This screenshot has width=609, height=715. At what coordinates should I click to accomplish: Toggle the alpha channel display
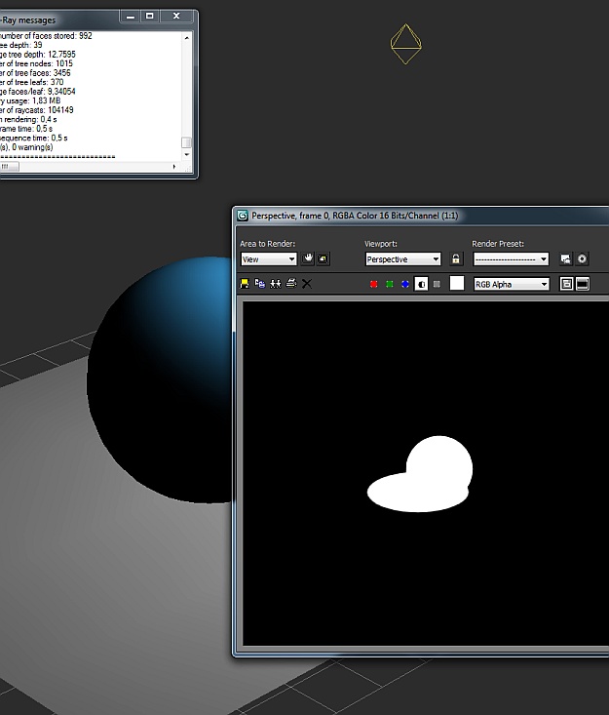pos(421,284)
